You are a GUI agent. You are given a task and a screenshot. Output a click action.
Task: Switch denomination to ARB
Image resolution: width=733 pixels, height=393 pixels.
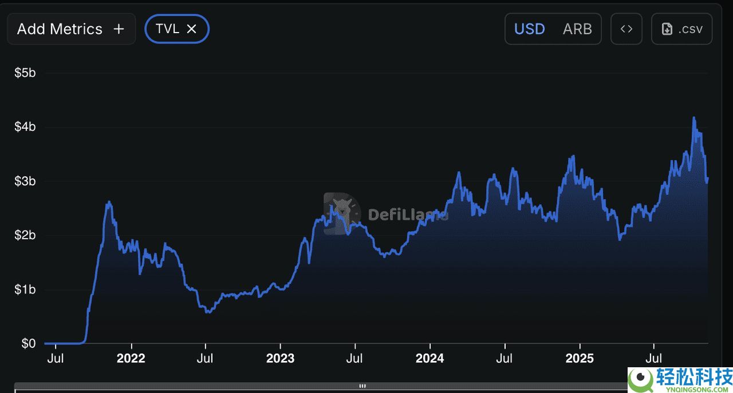point(577,29)
